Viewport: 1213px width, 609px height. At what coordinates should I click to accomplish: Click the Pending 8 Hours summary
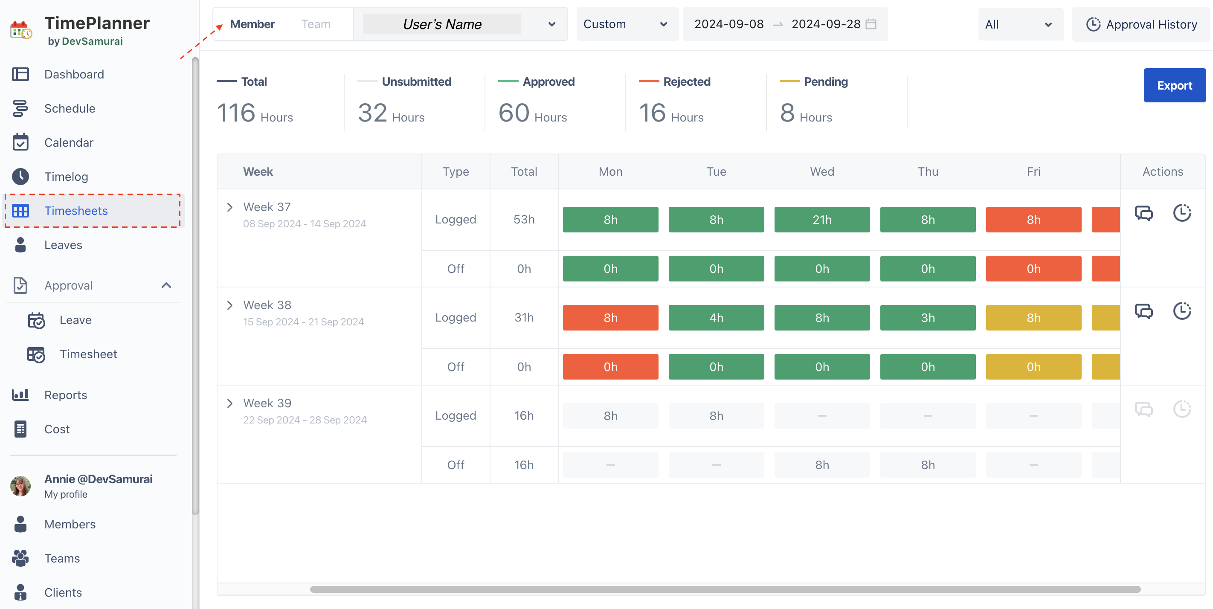click(814, 101)
